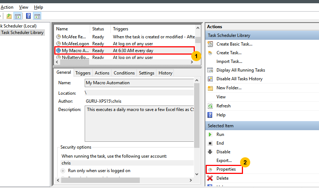The height and width of the screenshot is (188, 319).
Task: Click Import Task... action
Action: pyautogui.click(x=229, y=61)
